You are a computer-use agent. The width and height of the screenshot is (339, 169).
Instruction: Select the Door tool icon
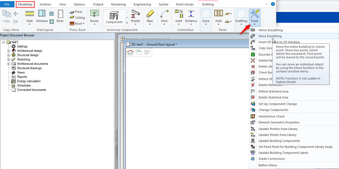pyautogui.click(x=60, y=14)
